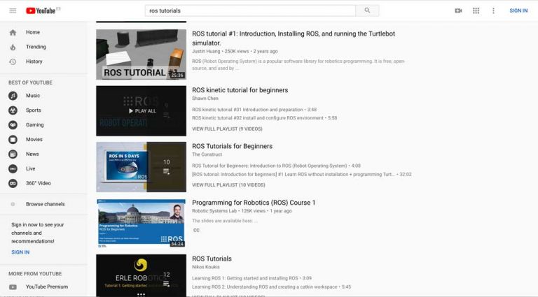Viewport: 538px width, 297px height.
Task: Click the History clock icon
Action: (x=13, y=61)
